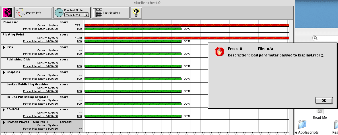338x135 pixels.
Task: Open the Main Tests dropdown
Action: 77,15
